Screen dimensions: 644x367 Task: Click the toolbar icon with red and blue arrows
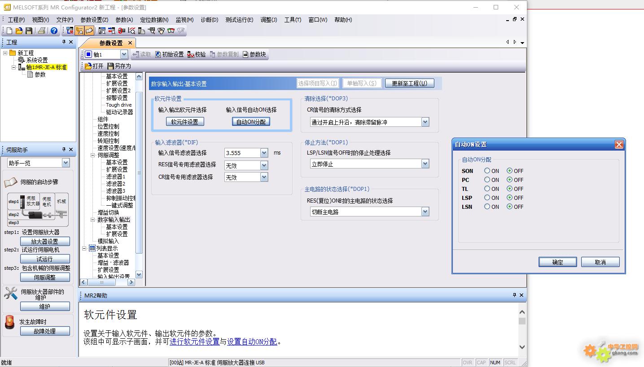[112, 30]
